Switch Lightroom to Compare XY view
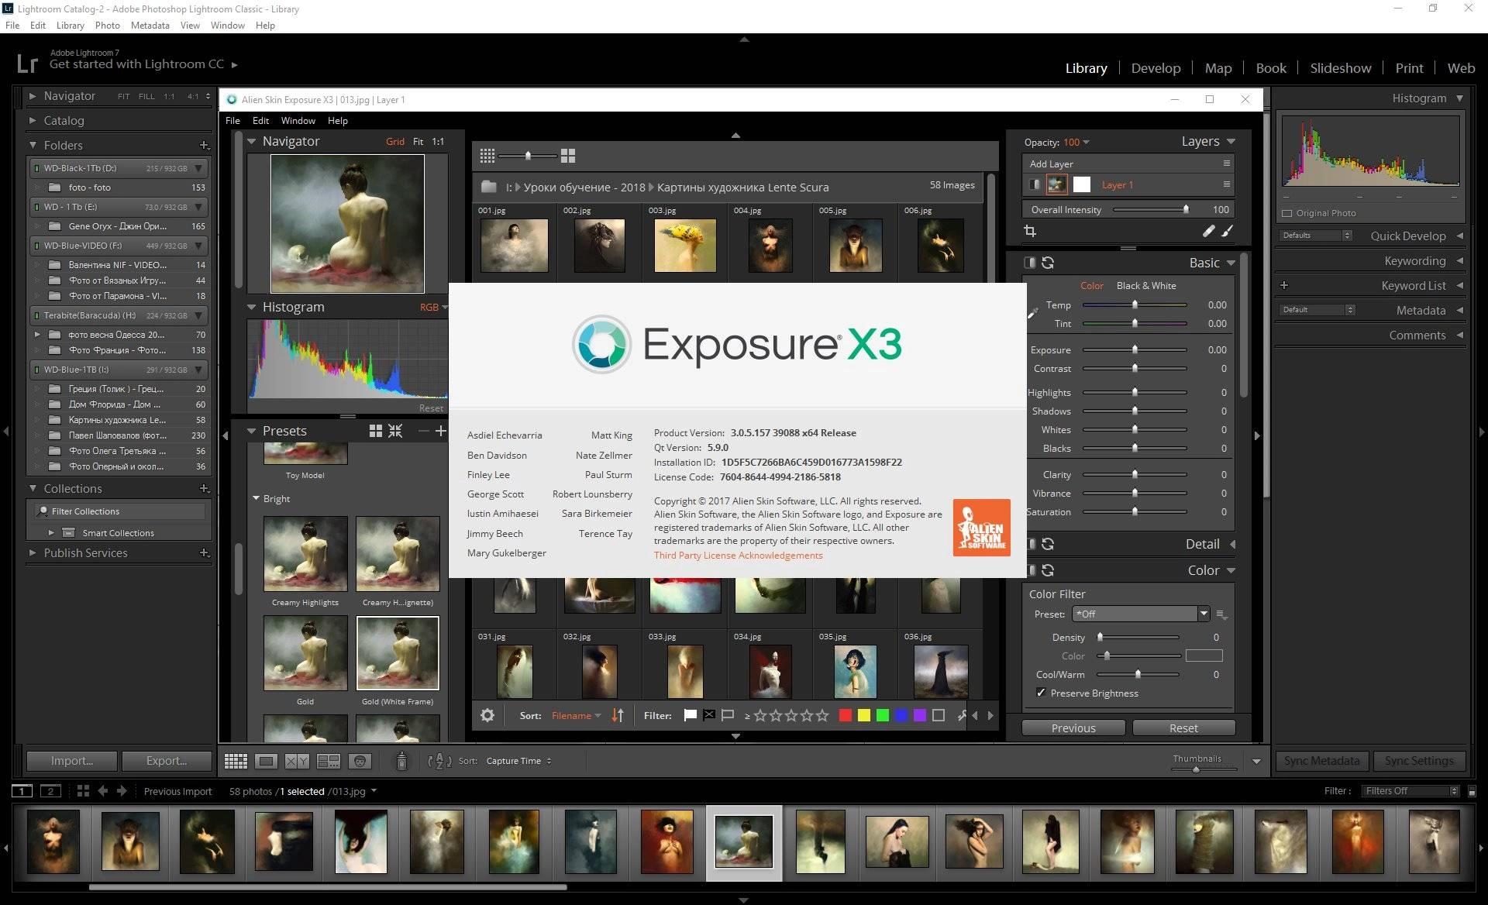This screenshot has width=1488, height=905. [297, 761]
